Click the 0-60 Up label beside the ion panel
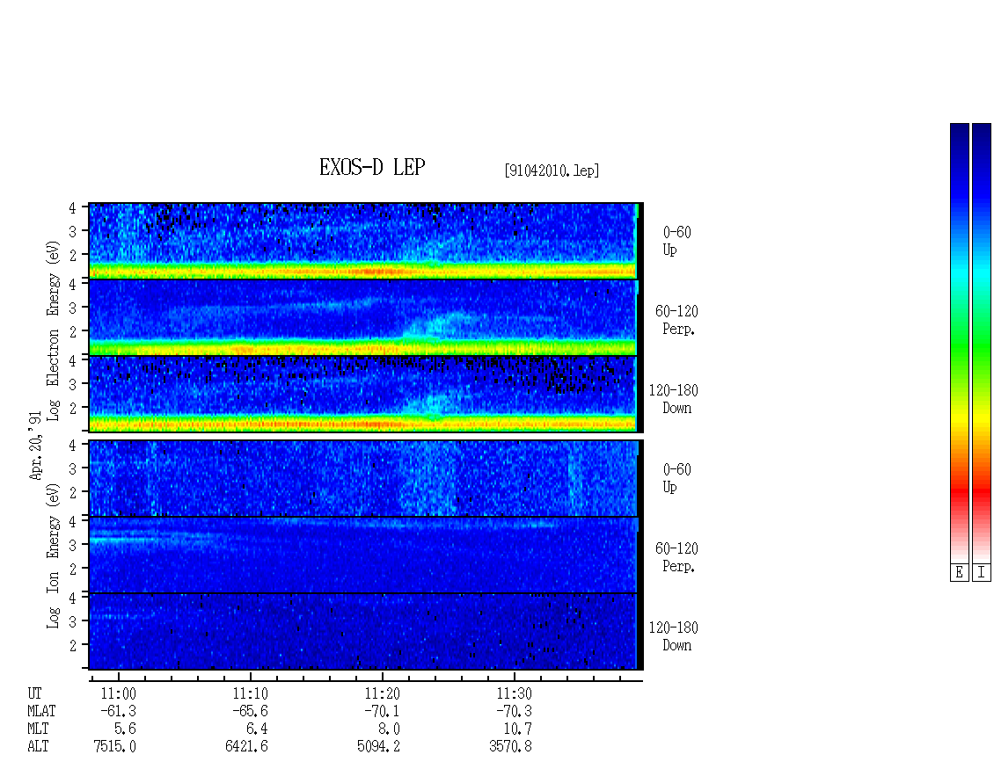This screenshot has height=769, width=994. (x=676, y=478)
